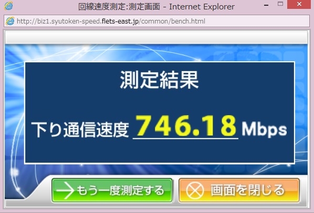The image size is (314, 213).
Task: Click the 測定結果 heading
Action: tap(159, 80)
